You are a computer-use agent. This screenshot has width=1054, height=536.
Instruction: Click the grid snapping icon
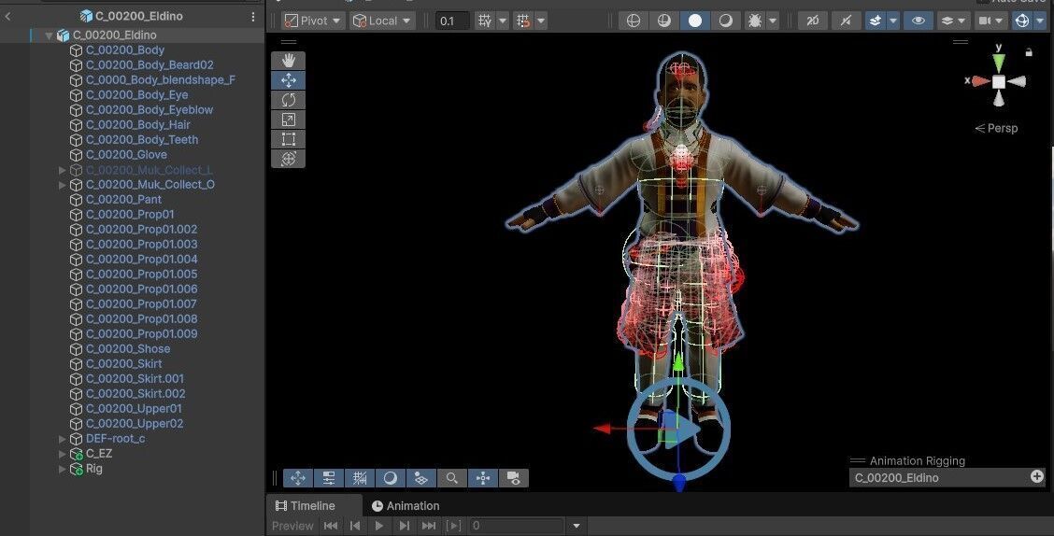(485, 21)
